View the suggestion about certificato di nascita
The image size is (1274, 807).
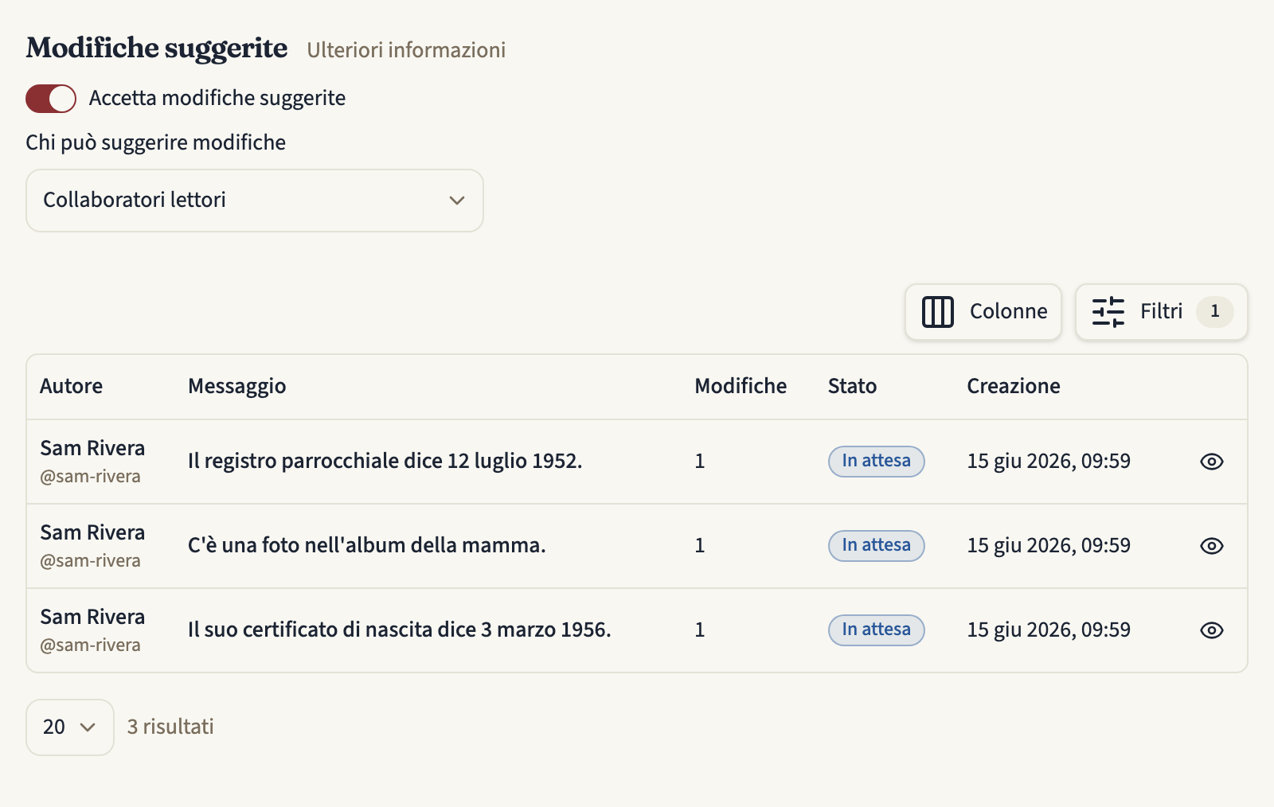tap(1211, 630)
